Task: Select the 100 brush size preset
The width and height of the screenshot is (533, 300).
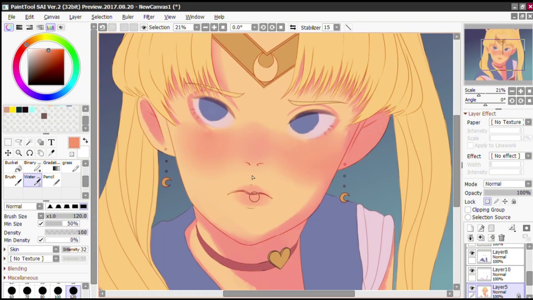Action: click(58, 291)
